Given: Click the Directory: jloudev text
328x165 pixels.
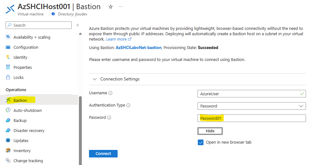Looking at the screenshot, I should click(x=73, y=14).
